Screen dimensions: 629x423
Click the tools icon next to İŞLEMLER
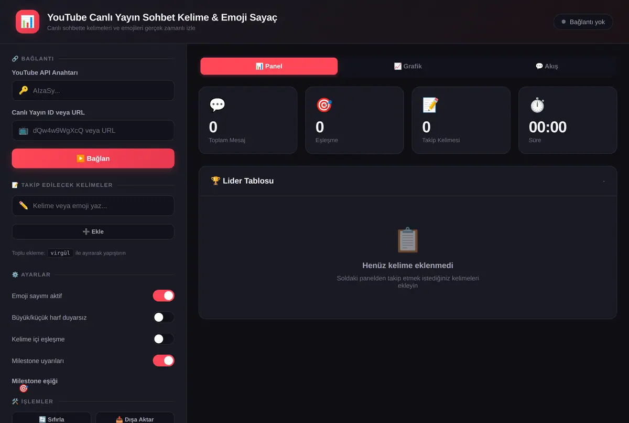click(15, 401)
